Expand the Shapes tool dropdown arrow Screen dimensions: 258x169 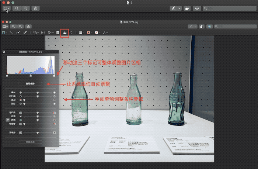point(38,33)
